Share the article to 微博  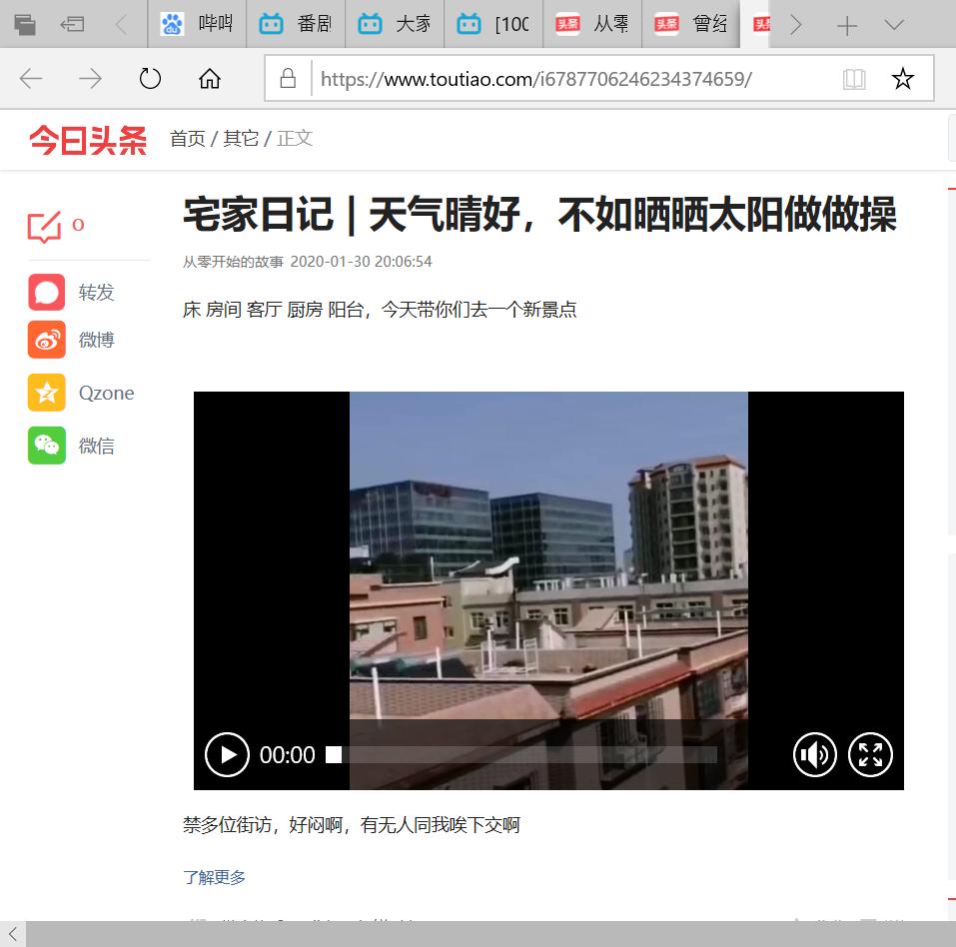45,339
